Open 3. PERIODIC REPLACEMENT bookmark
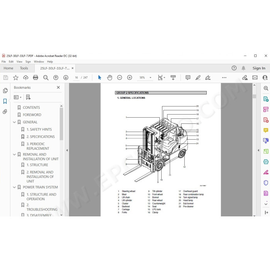This screenshot has width=270, height=270. pyautogui.click(x=38, y=146)
